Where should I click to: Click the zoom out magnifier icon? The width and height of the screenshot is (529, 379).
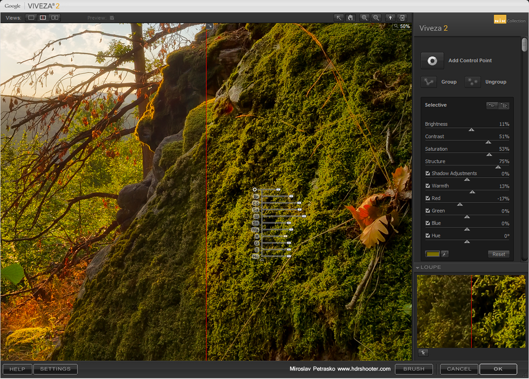coord(376,18)
